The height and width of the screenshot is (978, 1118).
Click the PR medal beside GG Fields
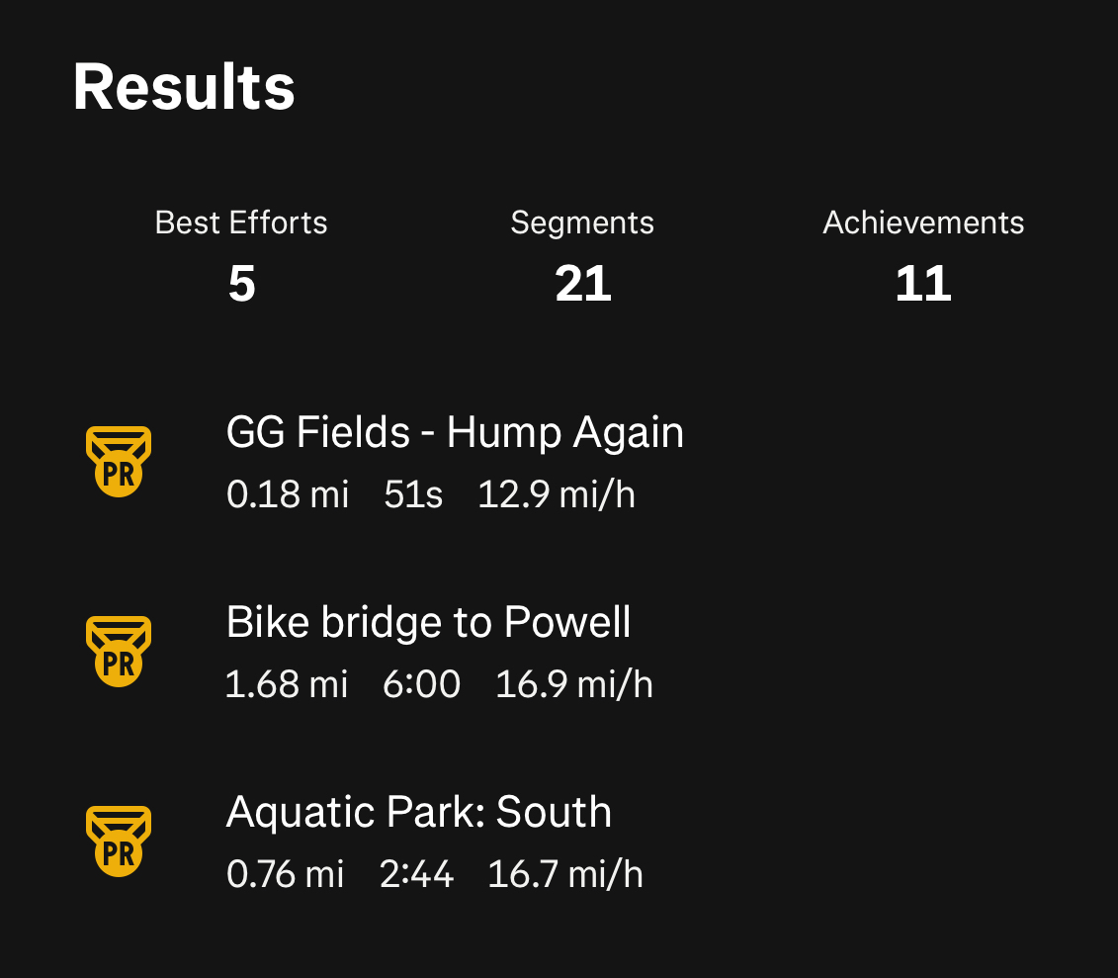pyautogui.click(x=119, y=461)
